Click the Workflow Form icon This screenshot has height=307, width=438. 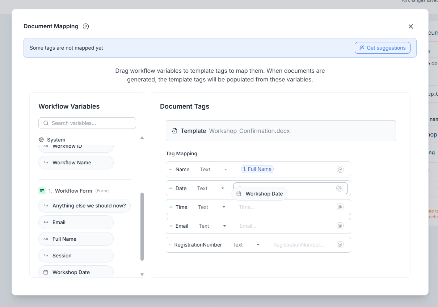pos(42,191)
